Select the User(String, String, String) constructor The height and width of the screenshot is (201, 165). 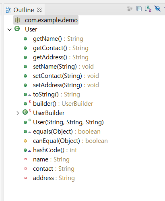(68, 122)
